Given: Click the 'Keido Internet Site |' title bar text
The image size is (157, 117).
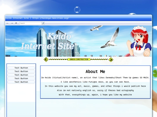Looking at the screenshot, I should click(x=18, y=18).
